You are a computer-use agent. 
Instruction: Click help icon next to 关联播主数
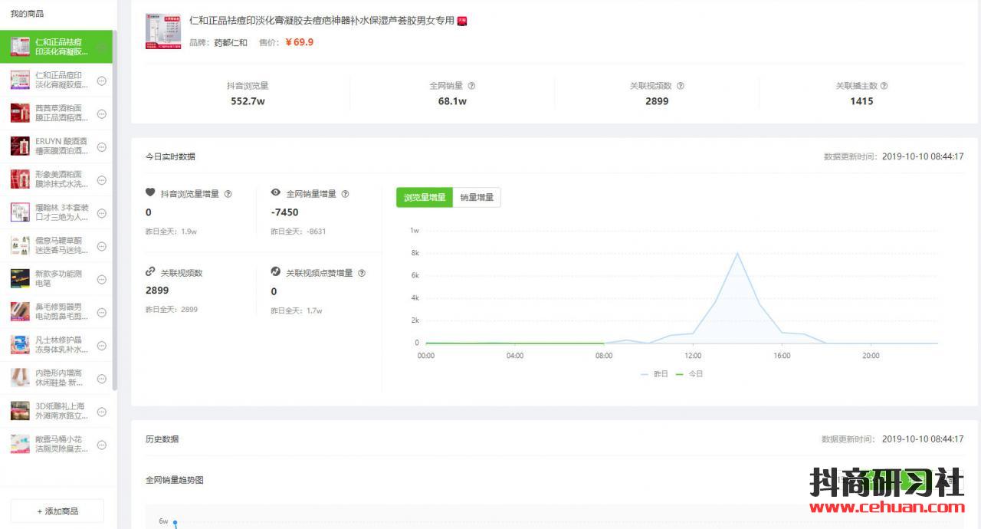point(884,86)
